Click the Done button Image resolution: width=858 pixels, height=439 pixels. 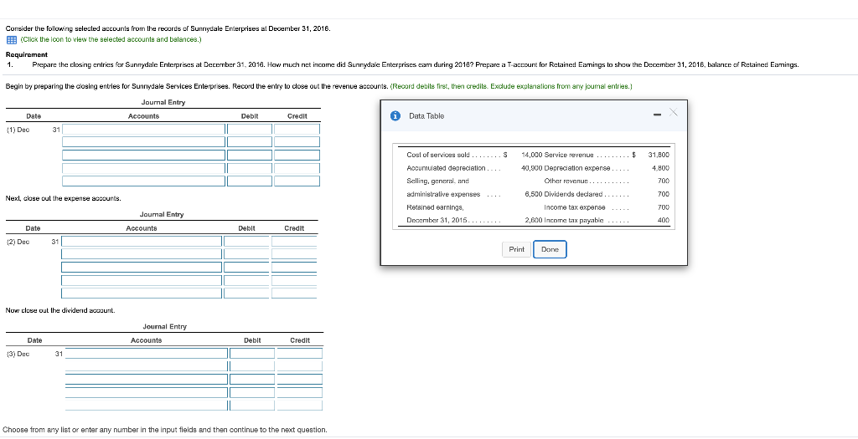[x=550, y=249]
